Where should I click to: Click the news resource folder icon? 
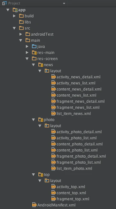(41, 65)
